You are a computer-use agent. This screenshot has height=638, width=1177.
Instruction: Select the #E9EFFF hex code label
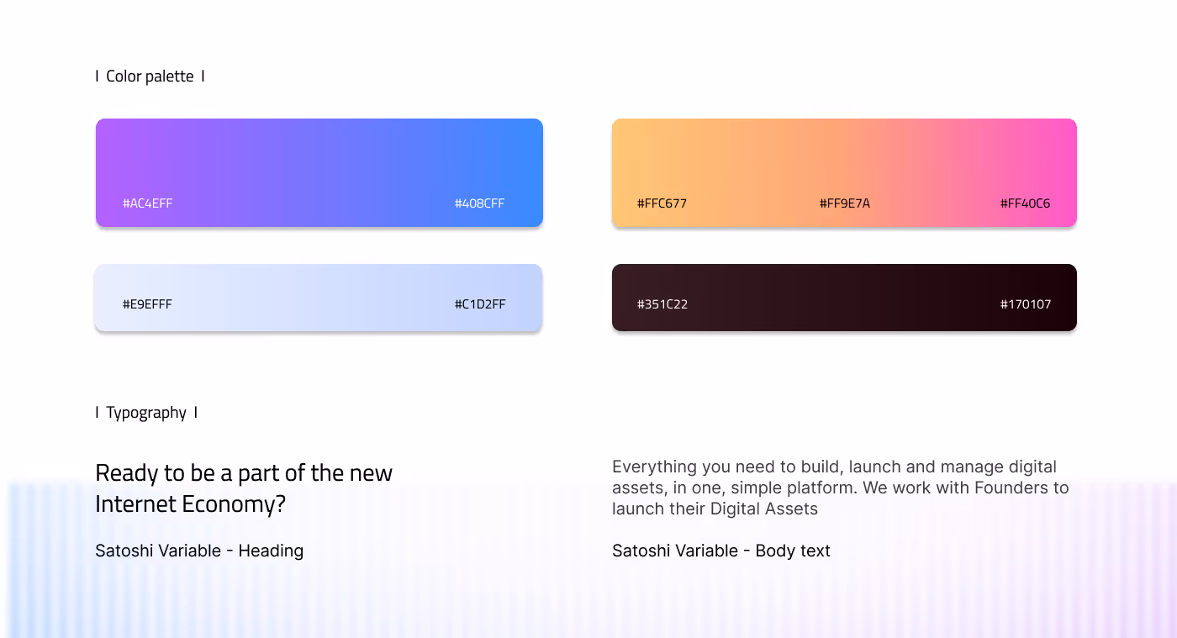tap(147, 304)
